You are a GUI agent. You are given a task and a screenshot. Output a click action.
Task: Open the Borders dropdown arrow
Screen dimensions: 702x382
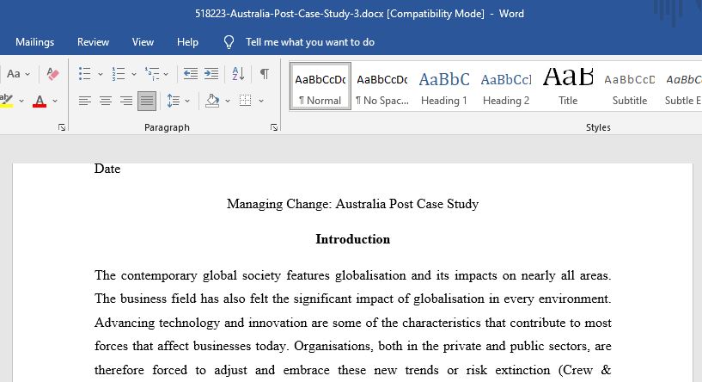261,101
